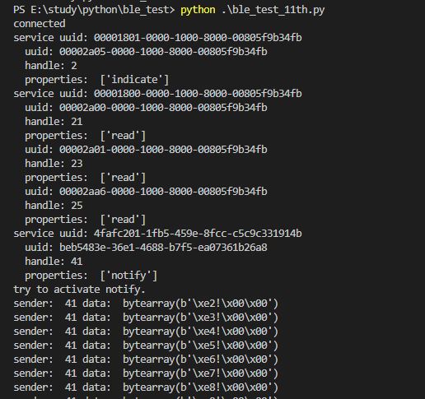The height and width of the screenshot is (399, 425).
Task: Click 'try to activate notify.' line
Action: tap(79, 290)
